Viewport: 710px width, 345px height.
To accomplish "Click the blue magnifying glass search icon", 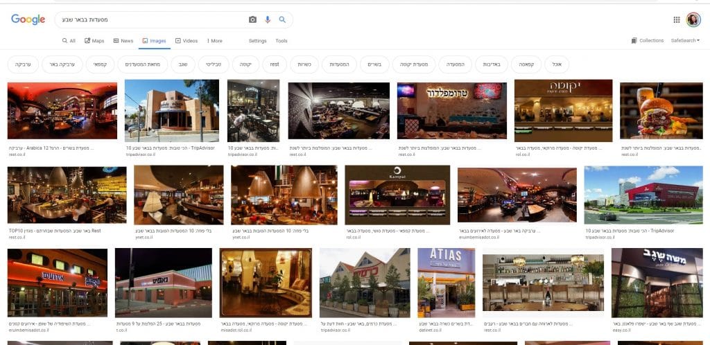I will point(282,19).
